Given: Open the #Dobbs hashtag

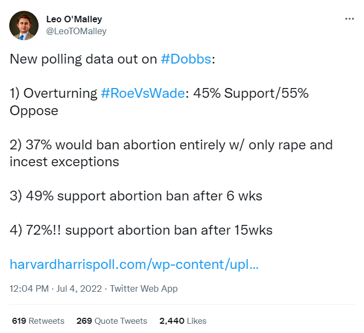Looking at the screenshot, I should (186, 59).
